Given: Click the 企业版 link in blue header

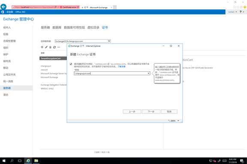Looking at the screenshot, I should [x=10, y=12].
